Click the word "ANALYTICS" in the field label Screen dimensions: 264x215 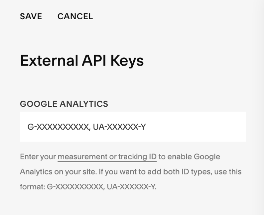(84, 104)
